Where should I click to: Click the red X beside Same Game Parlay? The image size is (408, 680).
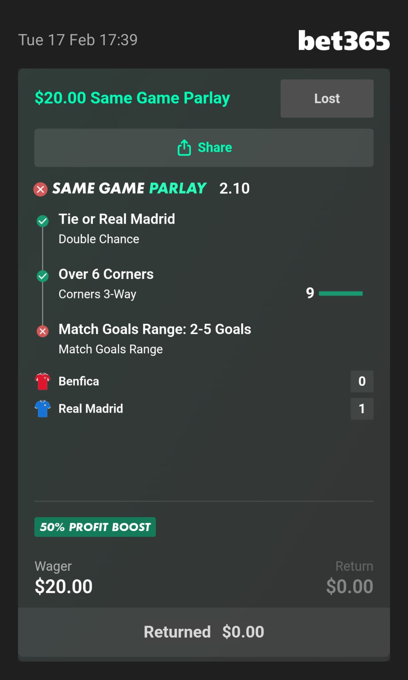(40, 189)
